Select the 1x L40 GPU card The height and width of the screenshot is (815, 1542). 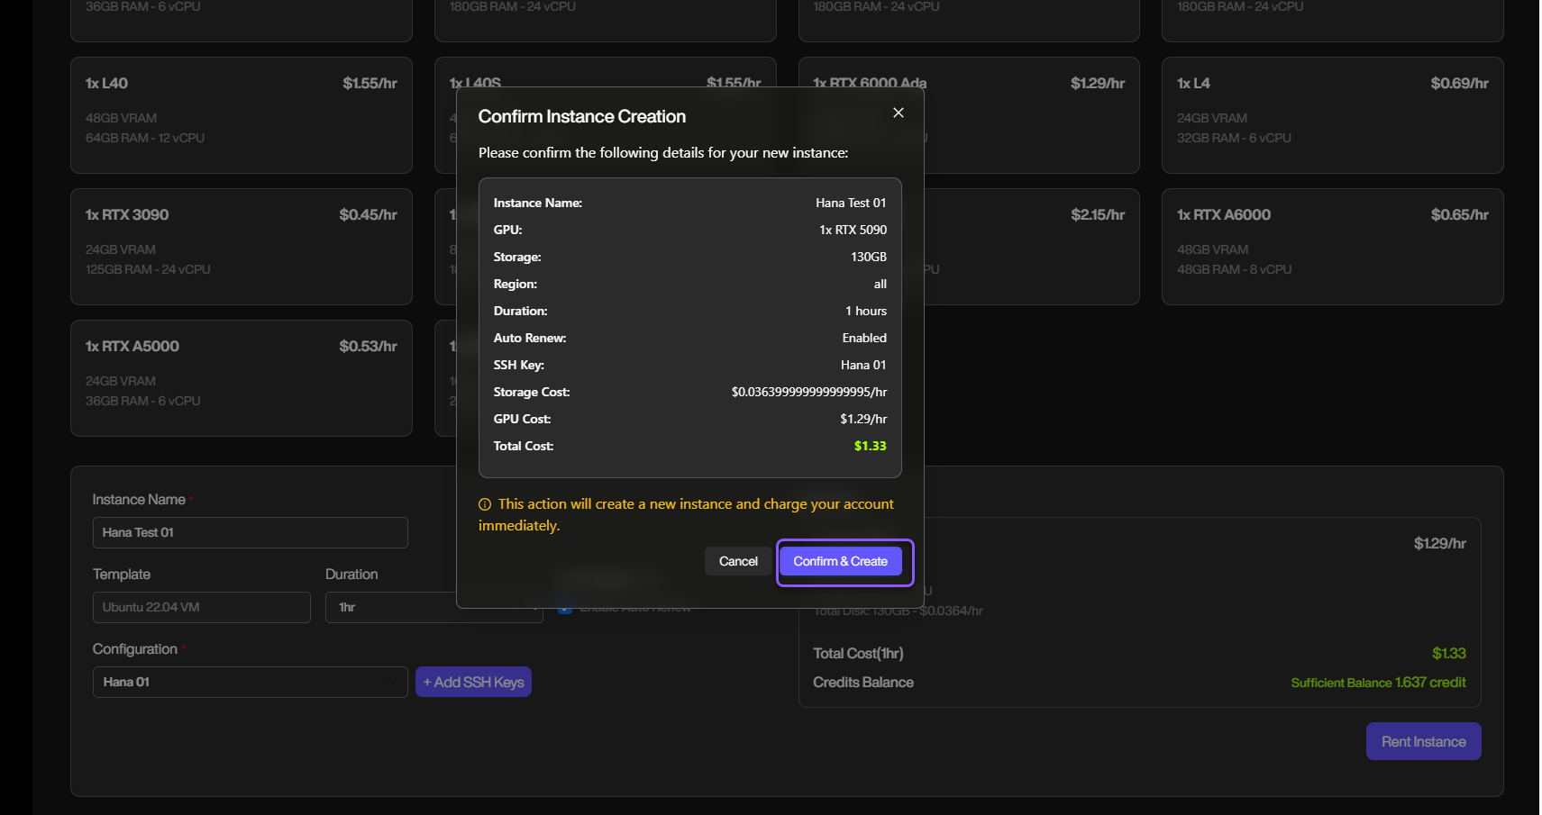tap(241, 114)
